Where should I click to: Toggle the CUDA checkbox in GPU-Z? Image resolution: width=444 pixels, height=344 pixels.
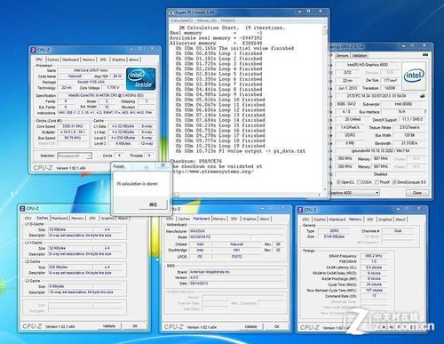(359, 182)
